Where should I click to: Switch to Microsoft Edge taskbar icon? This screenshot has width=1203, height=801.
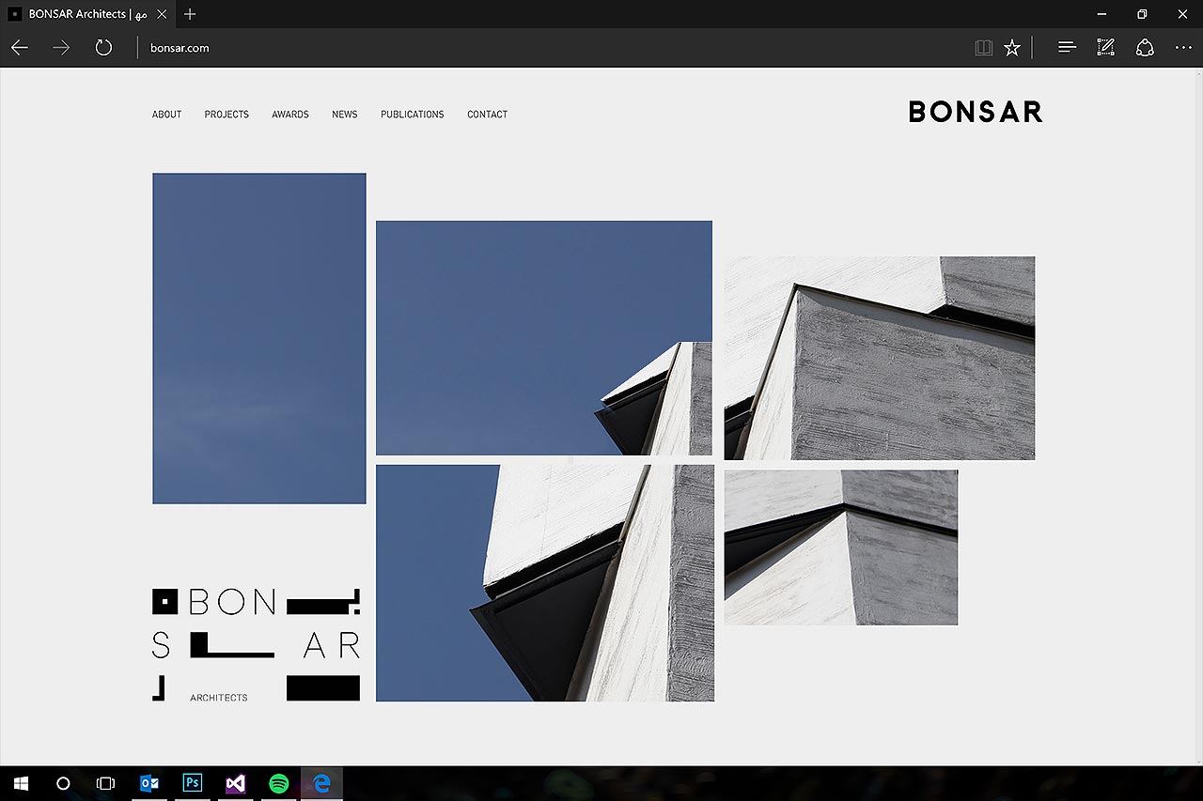point(321,783)
